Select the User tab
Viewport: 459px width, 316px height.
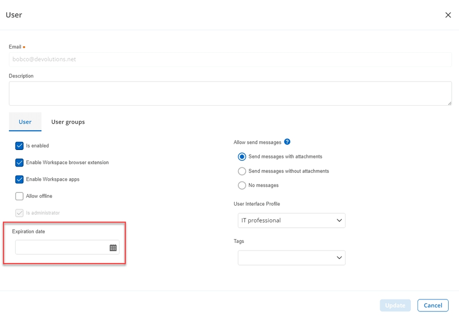[x=25, y=122]
